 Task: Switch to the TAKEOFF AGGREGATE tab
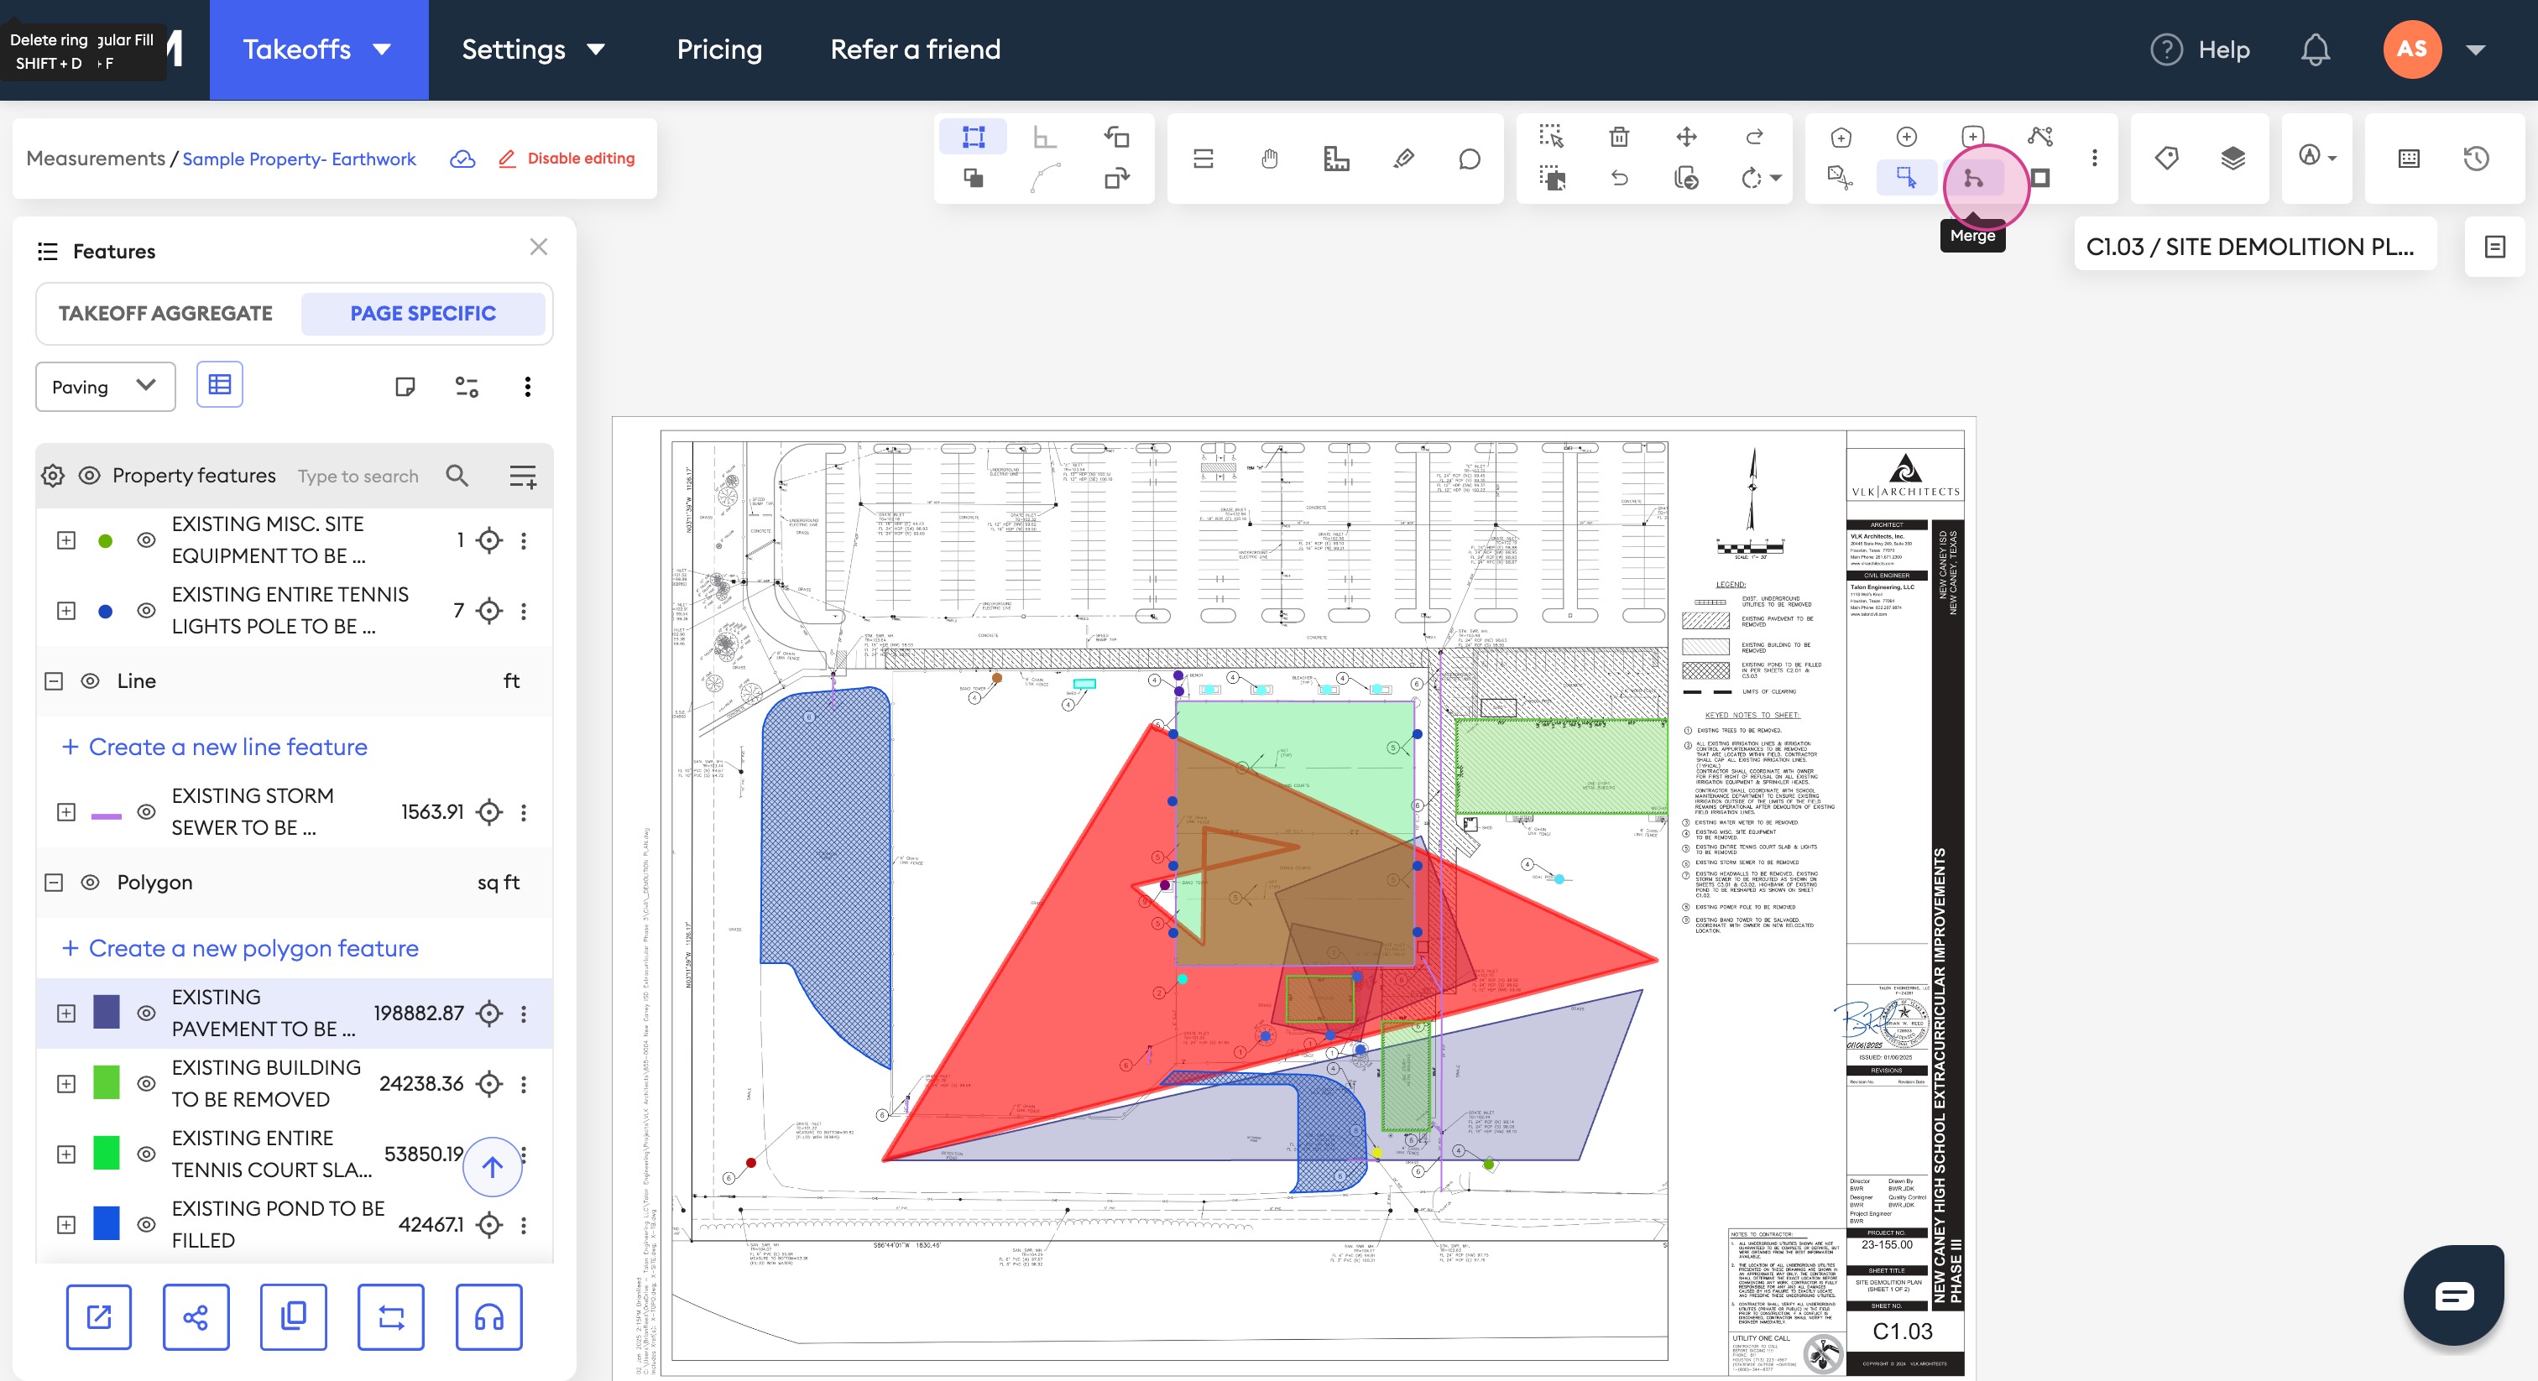(x=165, y=313)
